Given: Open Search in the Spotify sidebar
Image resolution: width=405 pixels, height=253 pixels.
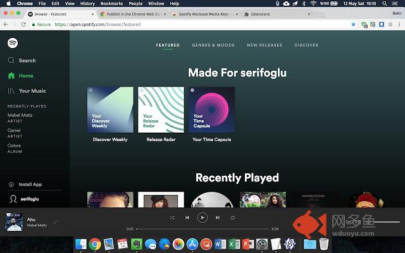Looking at the screenshot, I should pos(22,61).
